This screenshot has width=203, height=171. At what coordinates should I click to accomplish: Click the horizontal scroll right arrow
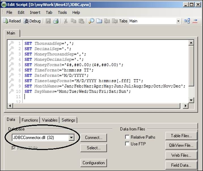click(185, 106)
